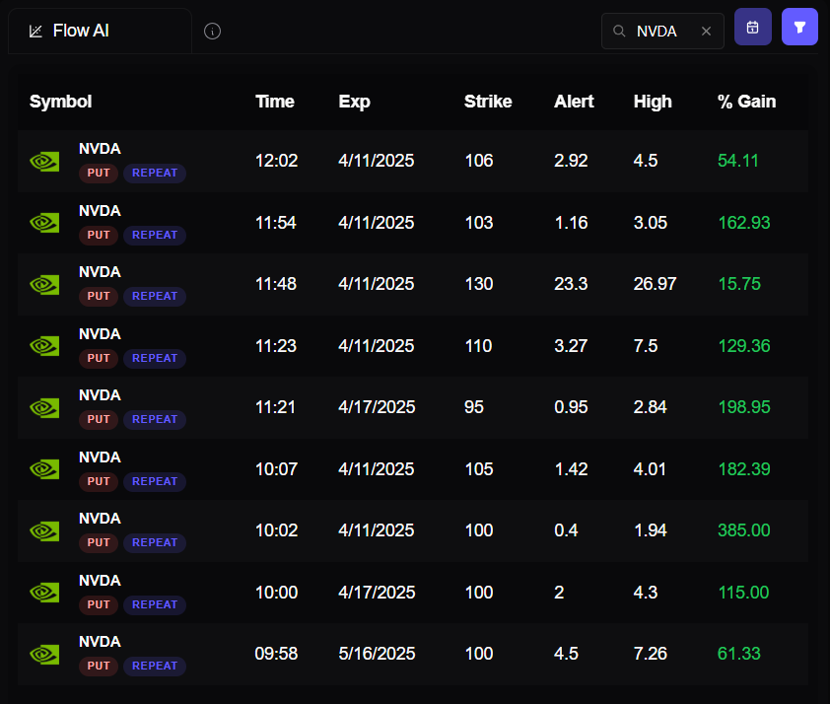
Task: Select the 12:02 time cell
Action: [x=276, y=161]
